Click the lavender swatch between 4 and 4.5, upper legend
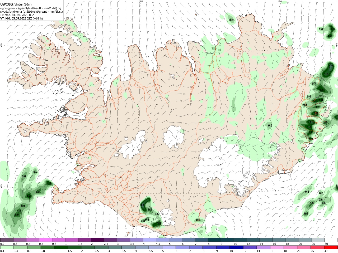 tap(149, 240)
